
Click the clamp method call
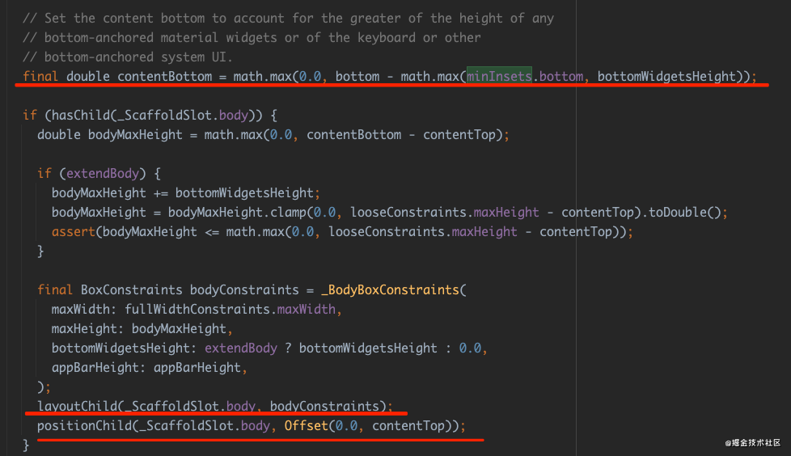click(x=288, y=213)
